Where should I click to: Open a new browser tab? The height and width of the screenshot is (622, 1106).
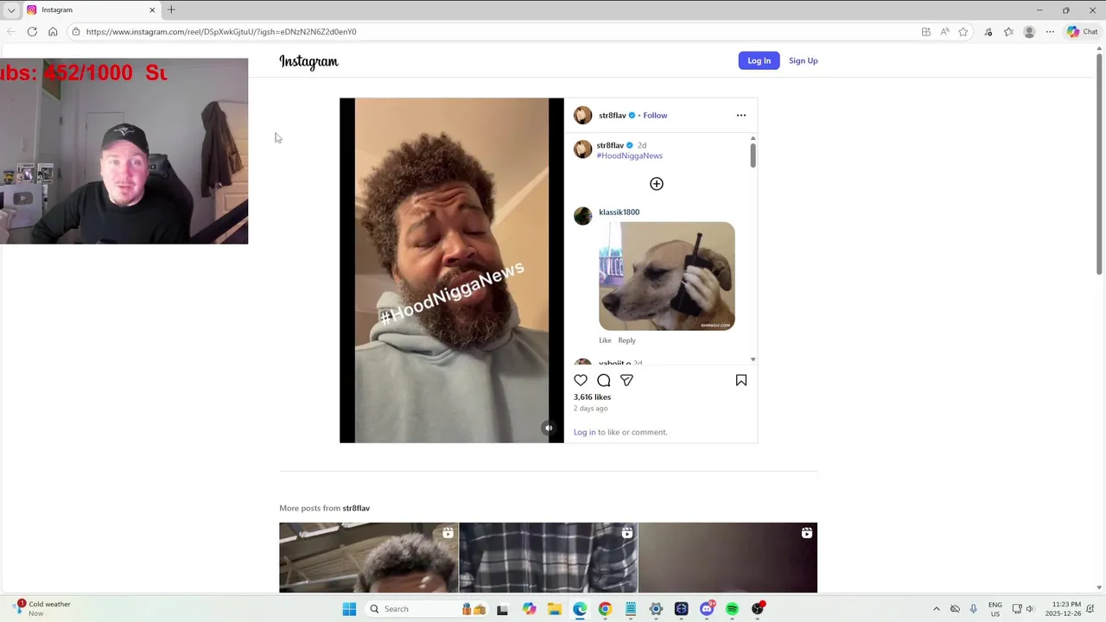[x=171, y=10]
